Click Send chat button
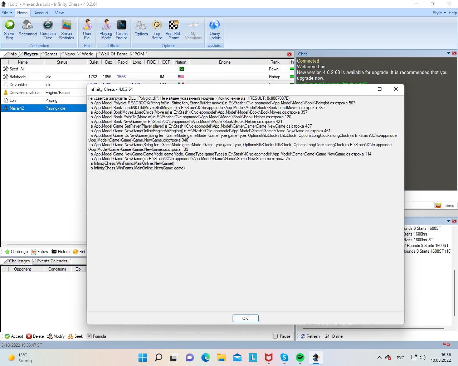Image resolution: width=458 pixels, height=366 pixels. coord(450,205)
